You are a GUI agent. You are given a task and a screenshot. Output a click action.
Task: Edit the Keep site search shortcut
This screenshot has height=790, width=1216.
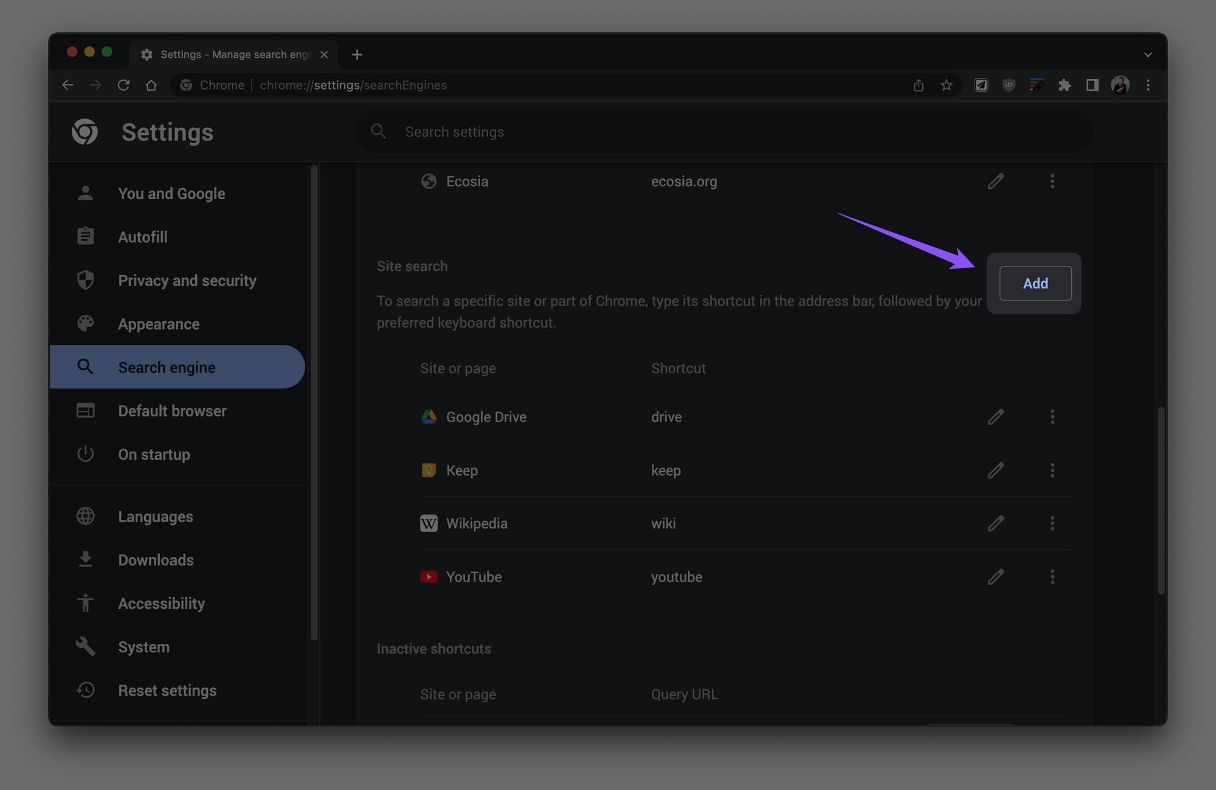click(995, 470)
